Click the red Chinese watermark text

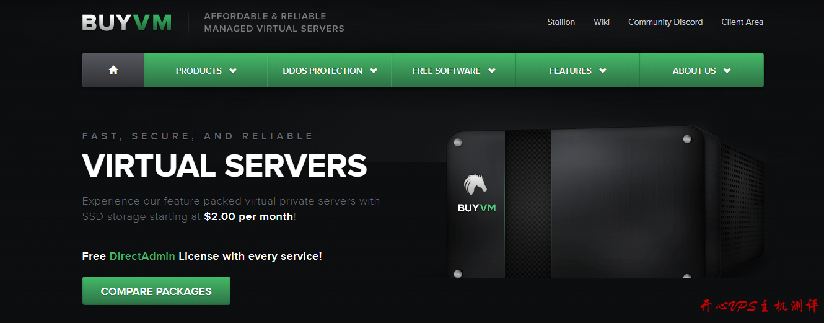tap(758, 306)
